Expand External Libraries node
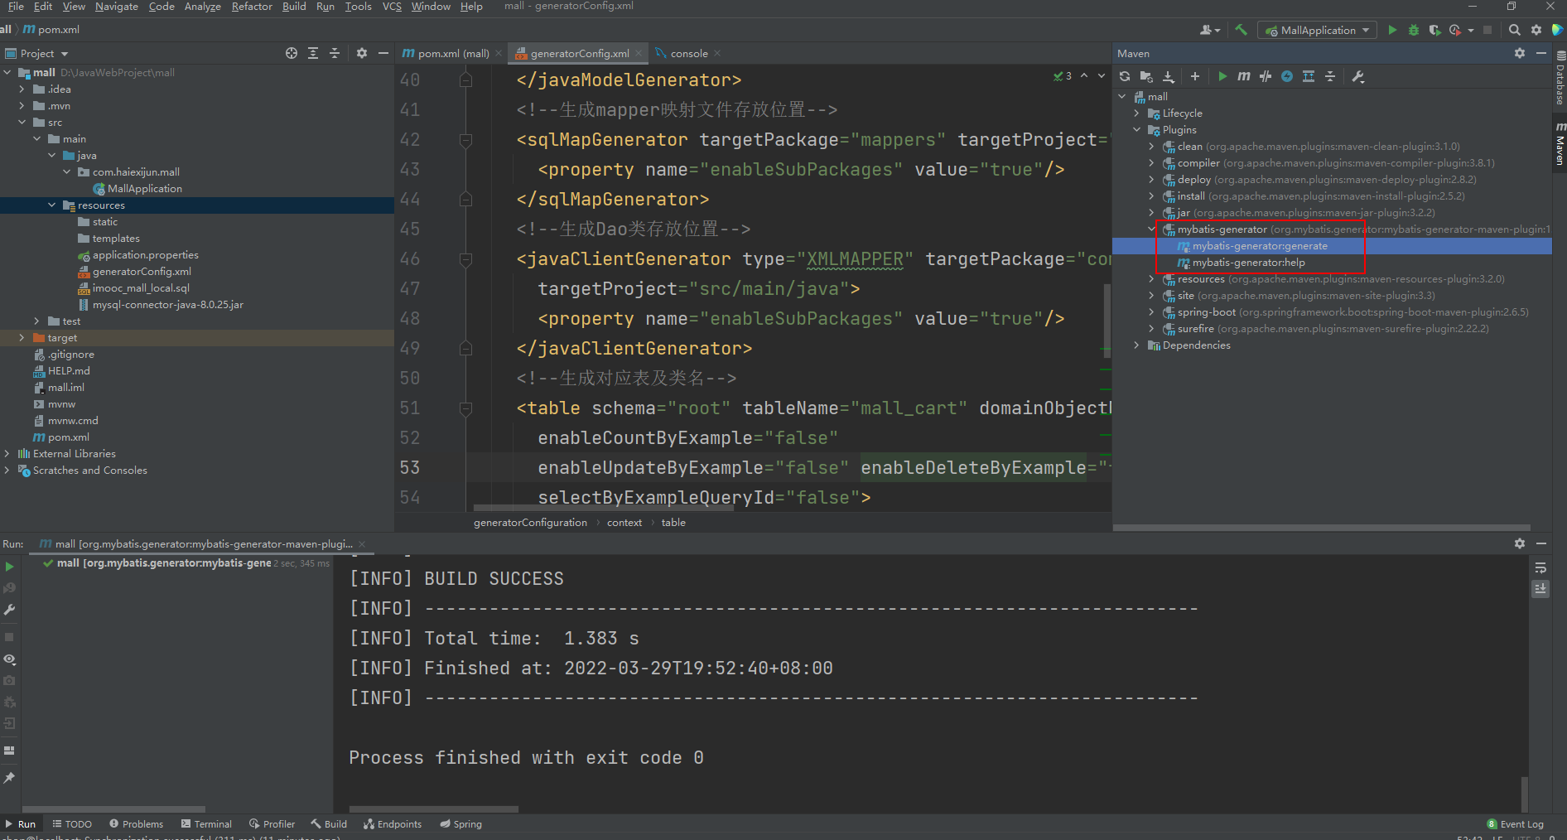 pos(7,454)
